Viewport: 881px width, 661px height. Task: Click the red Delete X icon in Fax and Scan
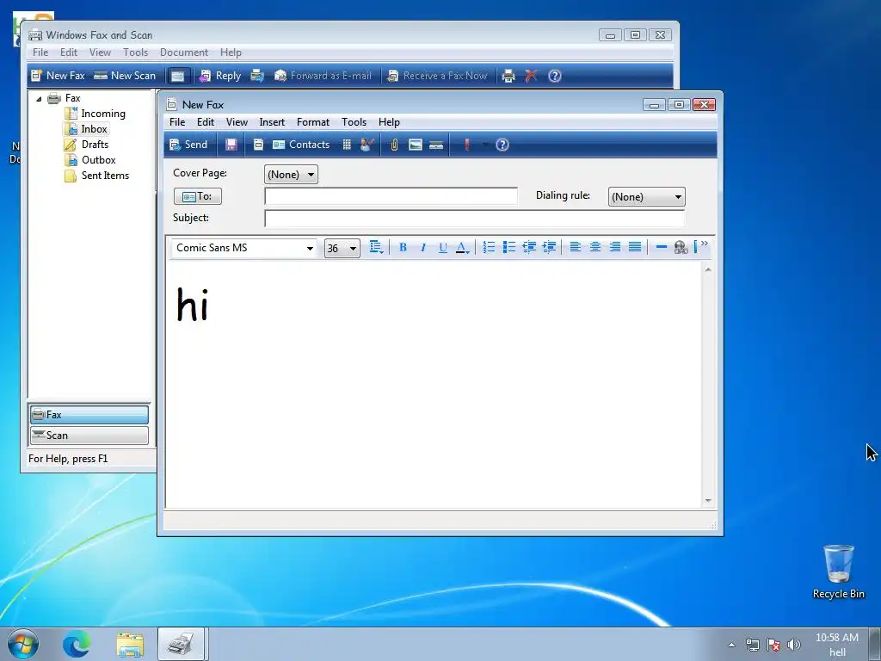(531, 76)
